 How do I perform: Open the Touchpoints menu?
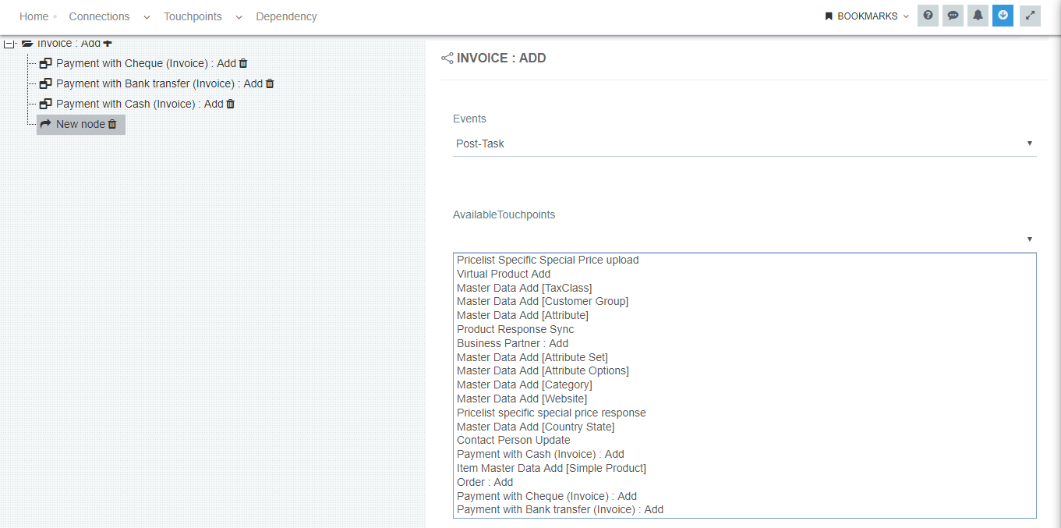point(193,16)
